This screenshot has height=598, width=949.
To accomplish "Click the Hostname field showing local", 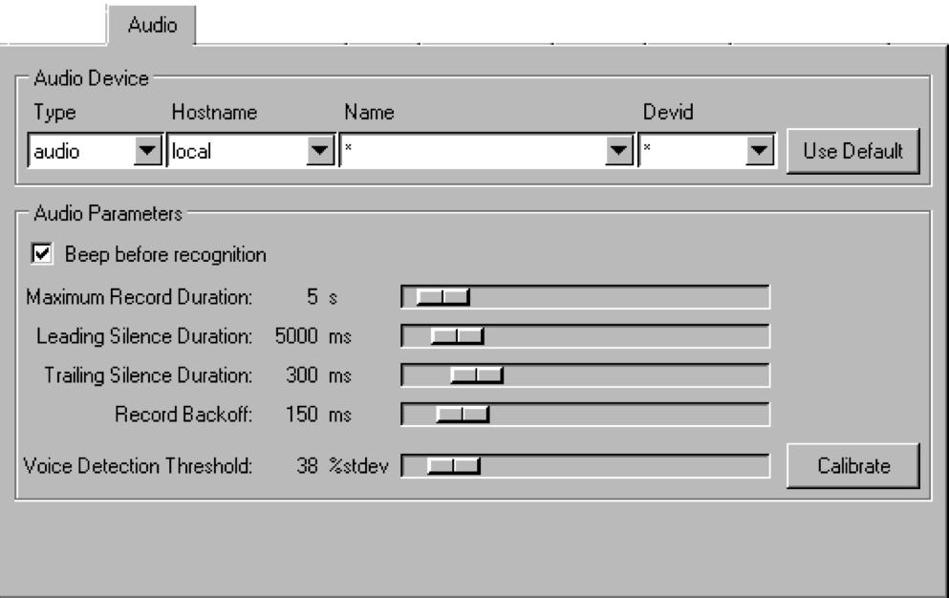I will coord(237,151).
